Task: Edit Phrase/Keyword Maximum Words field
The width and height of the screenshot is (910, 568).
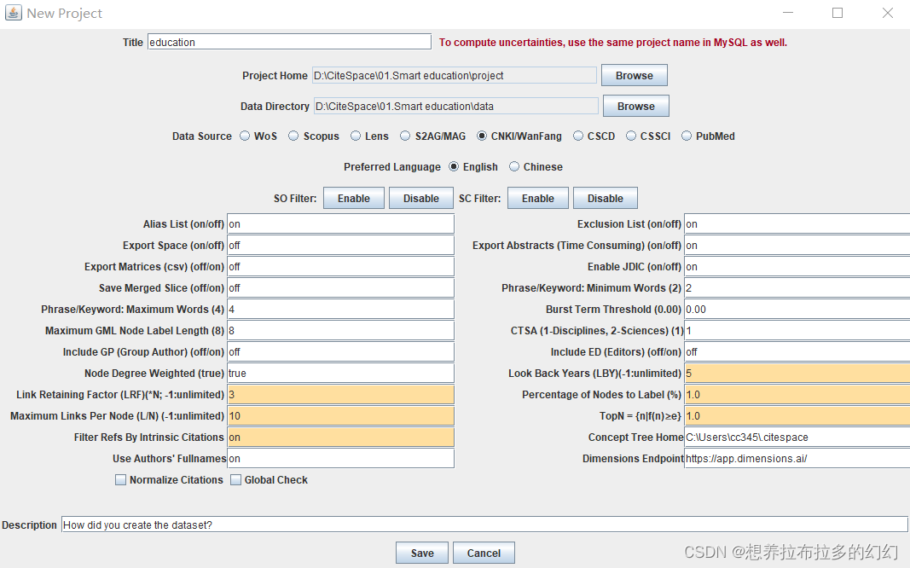Action: point(340,310)
